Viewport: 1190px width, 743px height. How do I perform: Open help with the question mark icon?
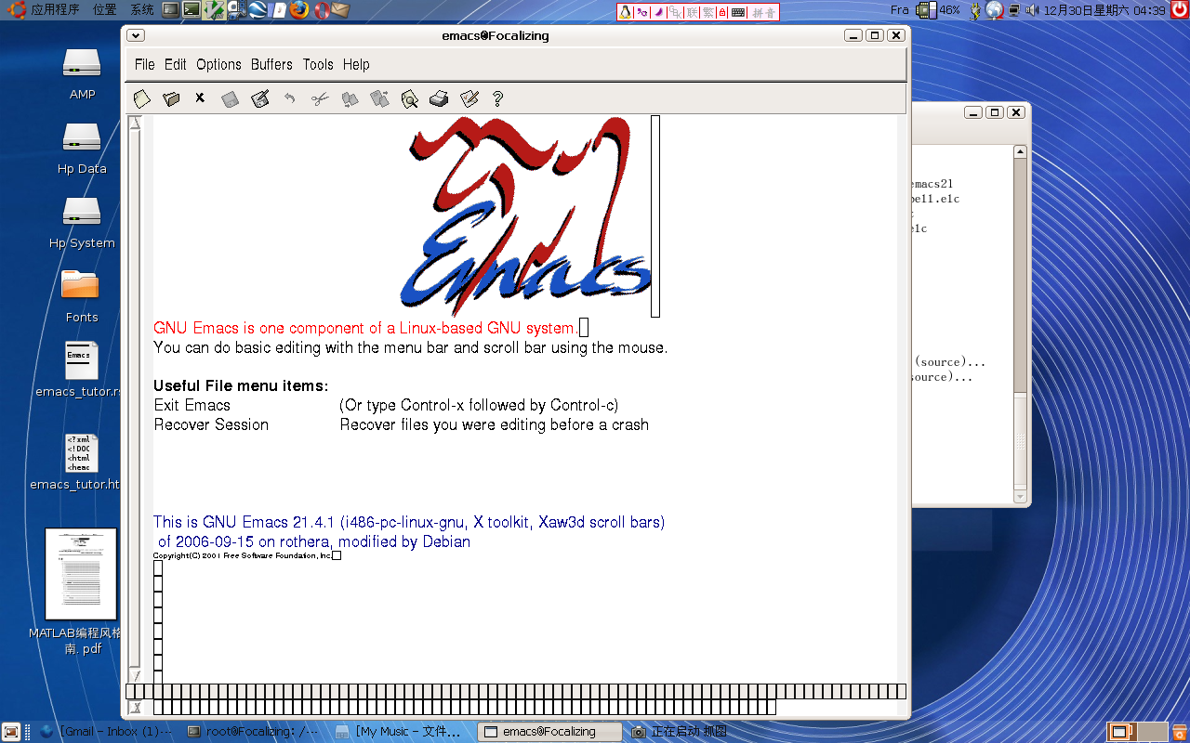pos(497,98)
